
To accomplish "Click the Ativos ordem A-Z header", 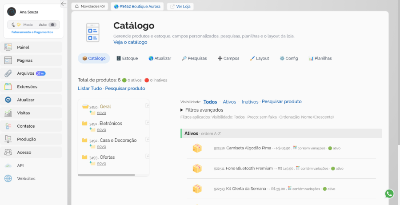I will 281,133.
